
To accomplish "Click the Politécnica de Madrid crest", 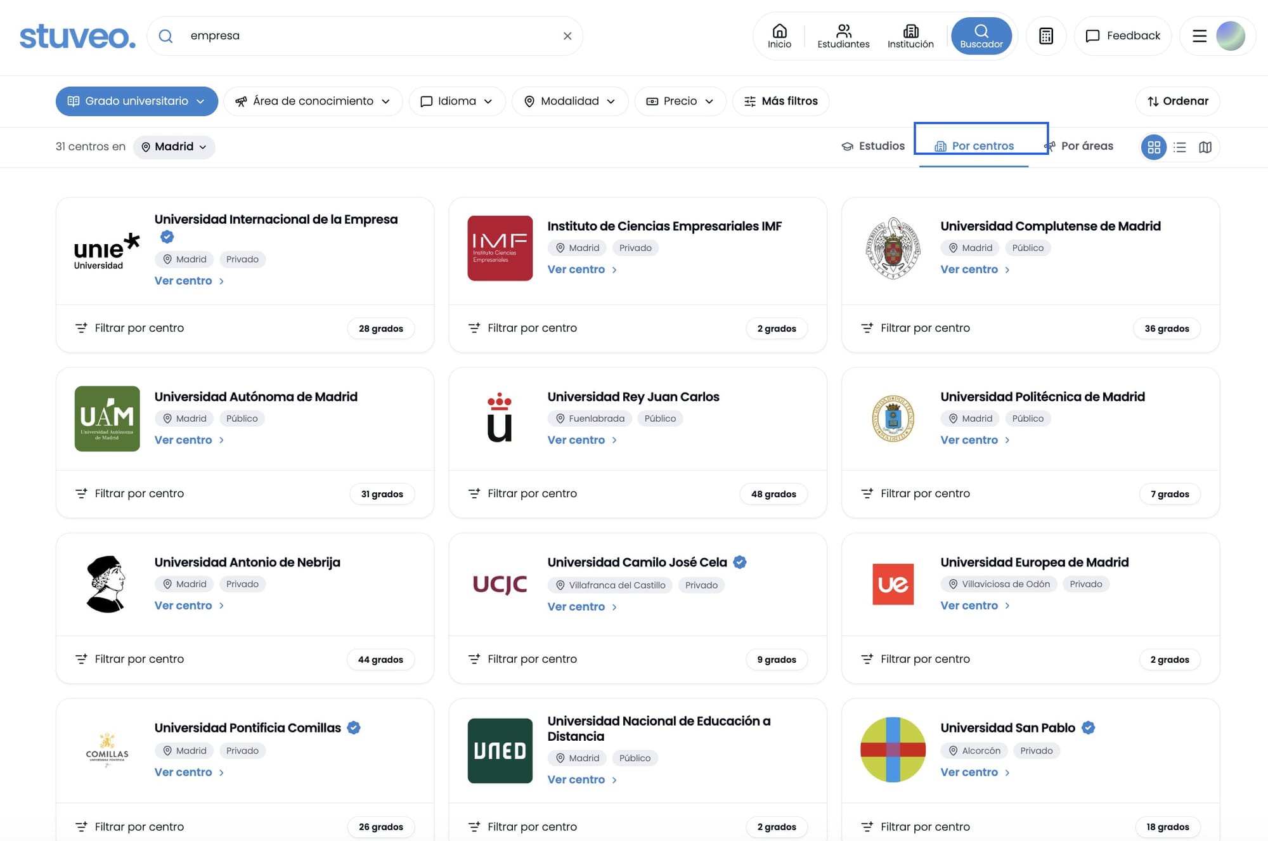I will pyautogui.click(x=893, y=419).
